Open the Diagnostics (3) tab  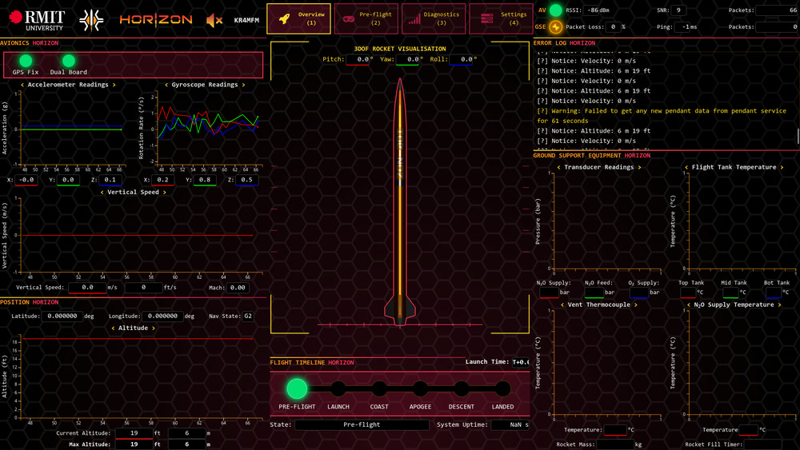(433, 19)
